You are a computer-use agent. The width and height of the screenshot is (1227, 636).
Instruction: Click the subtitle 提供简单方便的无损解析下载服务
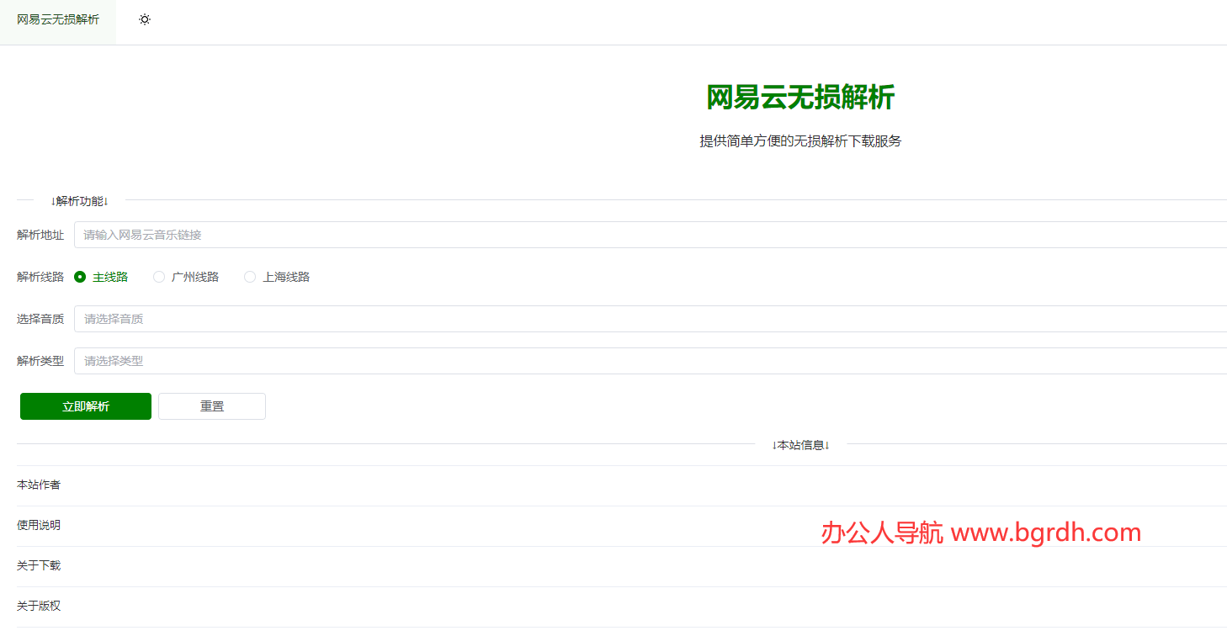799,141
